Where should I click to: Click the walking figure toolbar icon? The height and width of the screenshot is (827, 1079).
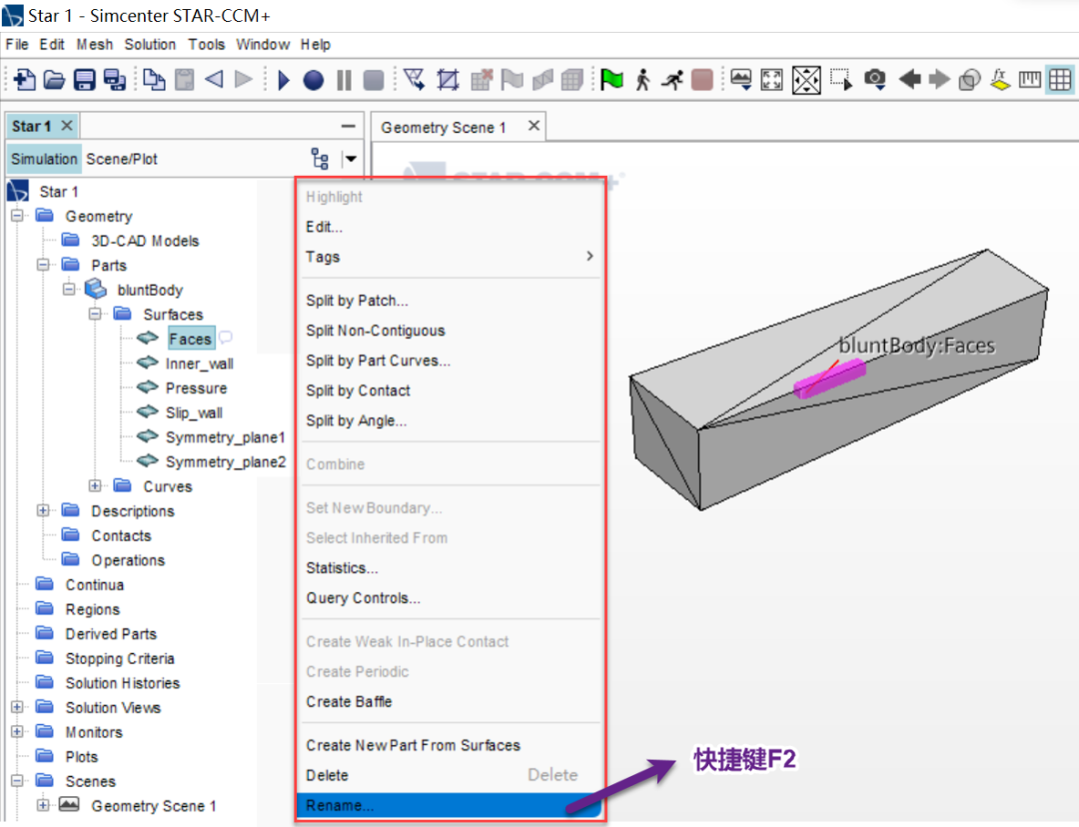pos(642,80)
